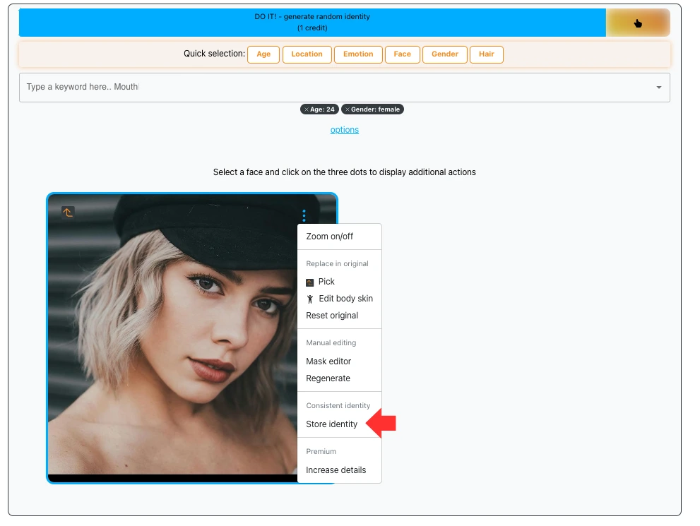This screenshot has width=700, height=526.
Task: Remove the Gender: female filter chip
Action: tap(347, 109)
